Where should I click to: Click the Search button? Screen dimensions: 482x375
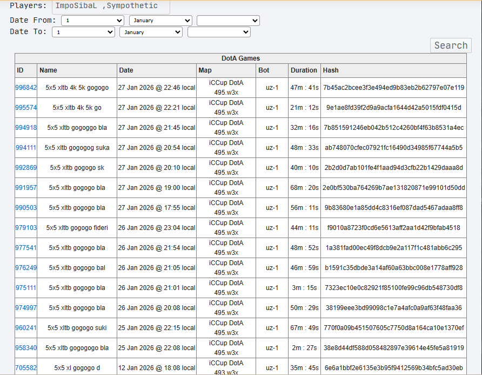pos(451,45)
